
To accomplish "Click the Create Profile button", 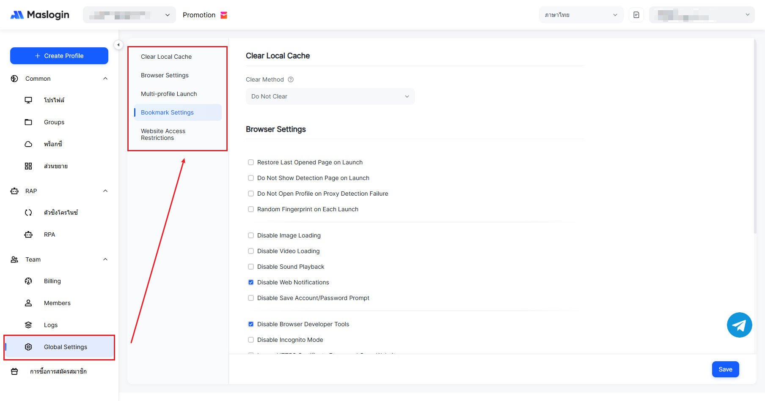I will coord(59,56).
